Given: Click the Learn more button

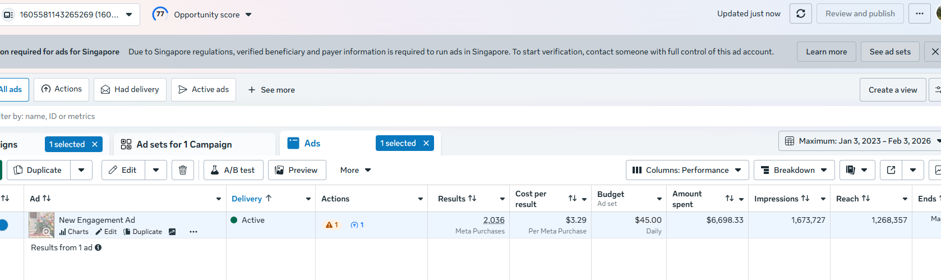Looking at the screenshot, I should click(826, 52).
